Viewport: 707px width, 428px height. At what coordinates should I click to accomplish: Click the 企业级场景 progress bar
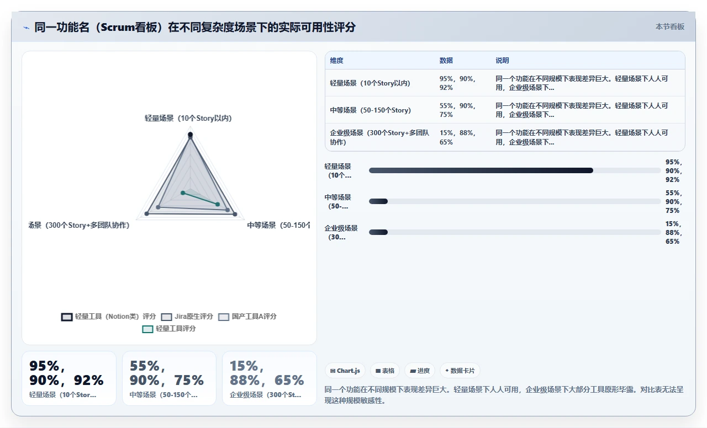point(515,232)
